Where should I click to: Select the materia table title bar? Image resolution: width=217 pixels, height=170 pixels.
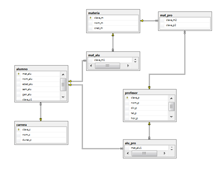click(x=113, y=13)
